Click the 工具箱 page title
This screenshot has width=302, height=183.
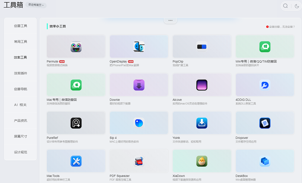click(x=13, y=5)
